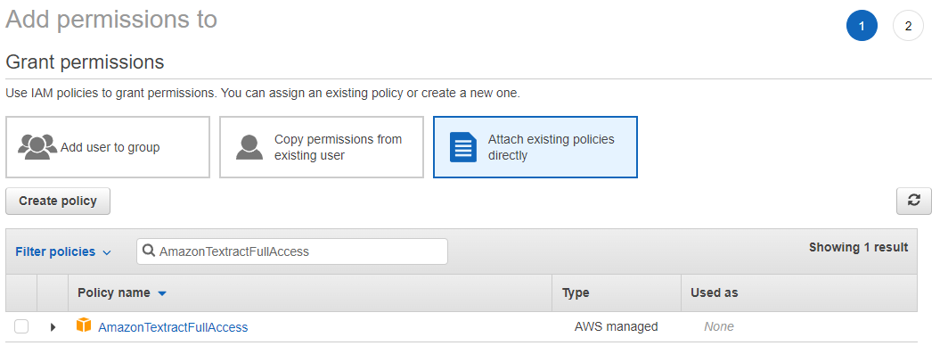Select Add user to group option

tap(108, 147)
